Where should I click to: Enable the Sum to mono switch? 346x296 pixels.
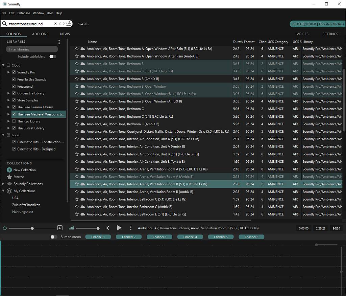pyautogui.click(x=54, y=237)
